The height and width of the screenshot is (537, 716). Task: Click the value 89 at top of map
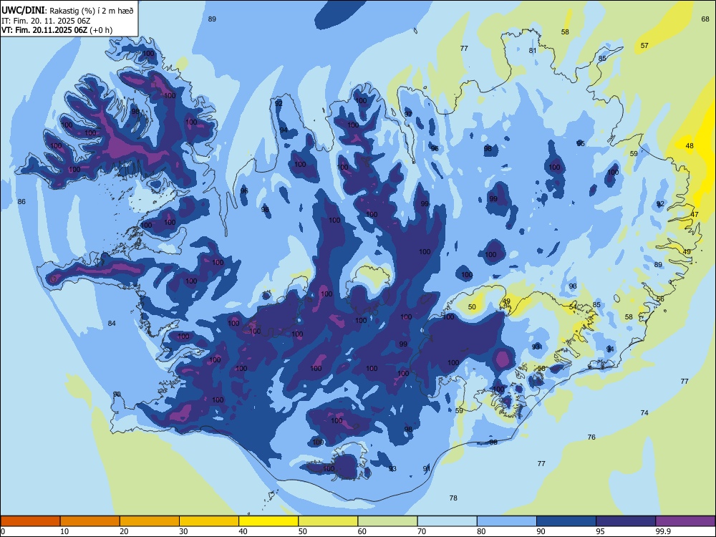[x=212, y=19]
